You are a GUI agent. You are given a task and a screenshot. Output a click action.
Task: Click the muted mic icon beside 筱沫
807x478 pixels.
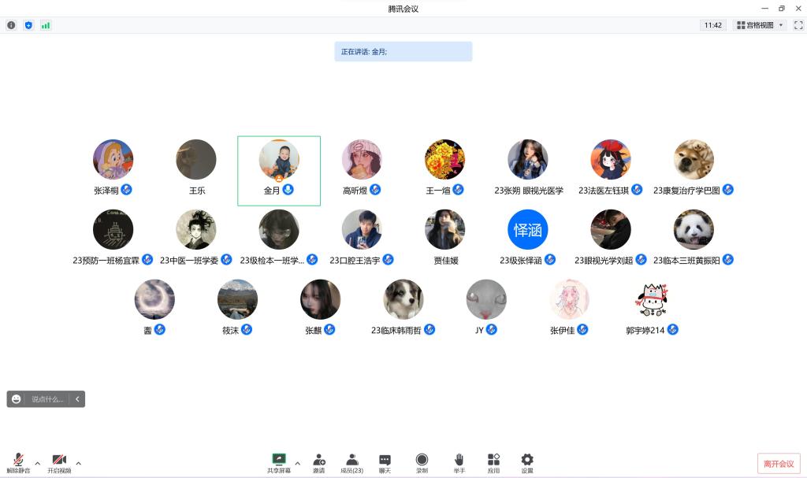[247, 330]
